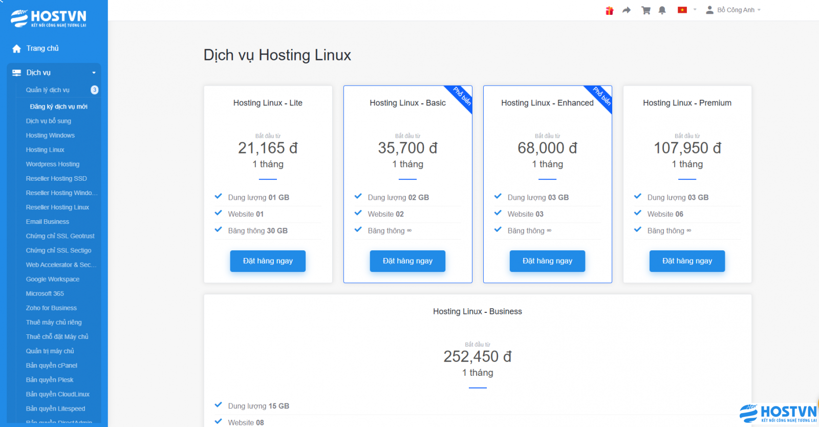Expand the language selector dropdown arrow

click(x=695, y=10)
